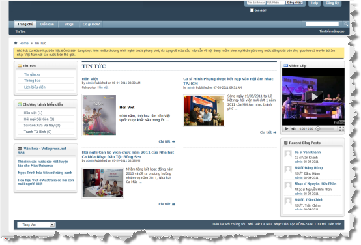This screenshot has width=361, height=245.
Task: Open blog post NSƯT. Trần Chính
Action: 309,199
